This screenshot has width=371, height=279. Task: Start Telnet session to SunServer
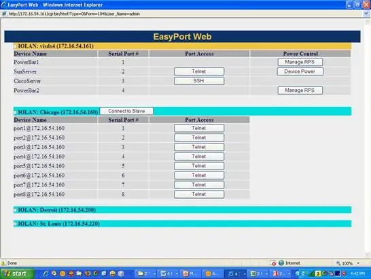click(x=199, y=71)
